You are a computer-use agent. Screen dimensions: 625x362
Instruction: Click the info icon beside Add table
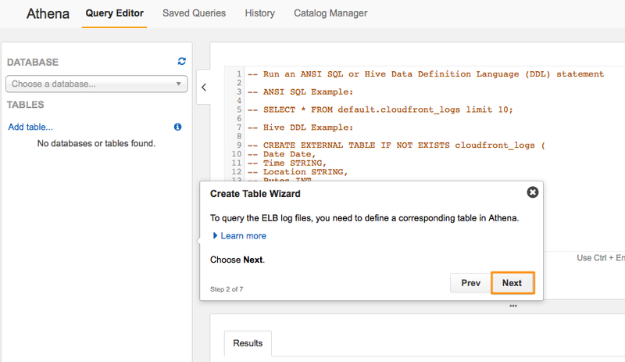(177, 127)
